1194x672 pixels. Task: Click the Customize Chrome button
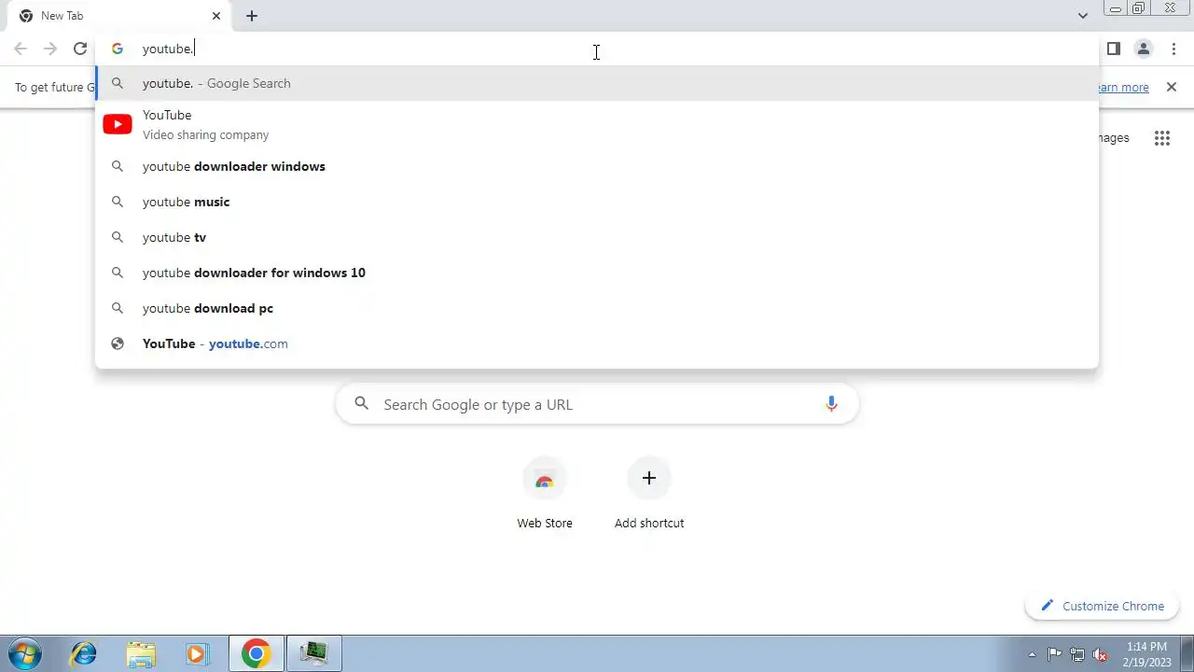point(1102,606)
